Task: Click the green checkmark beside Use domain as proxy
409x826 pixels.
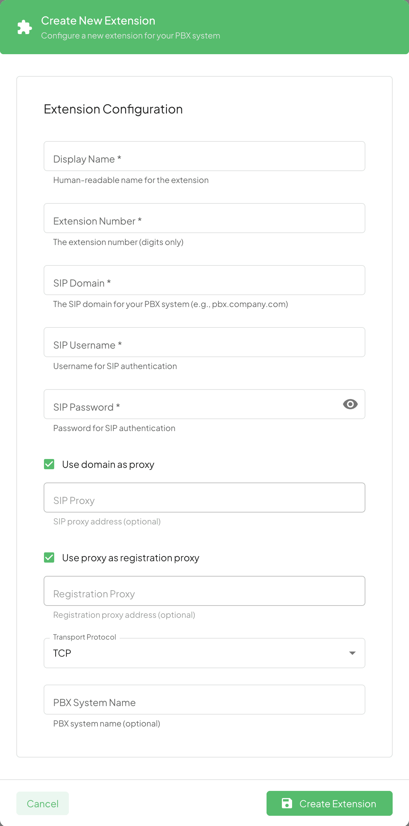Action: 49,464
